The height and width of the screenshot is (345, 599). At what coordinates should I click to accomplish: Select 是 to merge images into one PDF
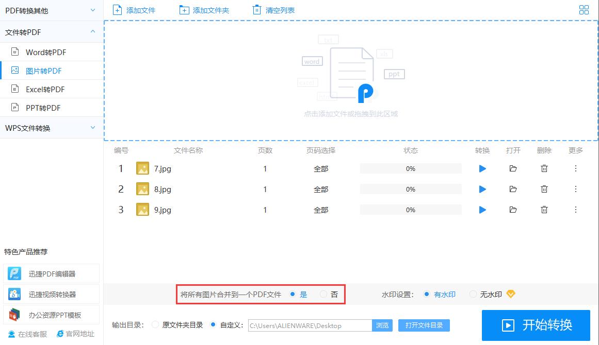293,294
